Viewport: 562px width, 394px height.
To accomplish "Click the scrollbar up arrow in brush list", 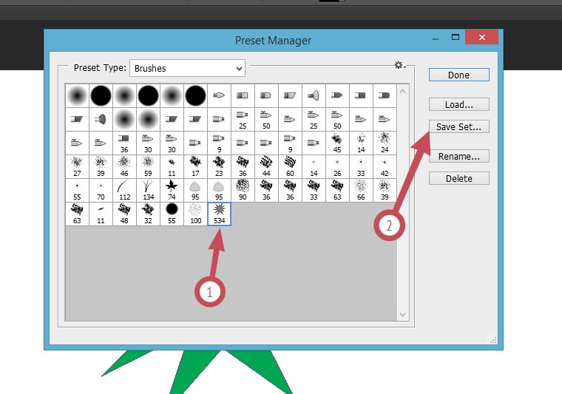I will pyautogui.click(x=402, y=92).
